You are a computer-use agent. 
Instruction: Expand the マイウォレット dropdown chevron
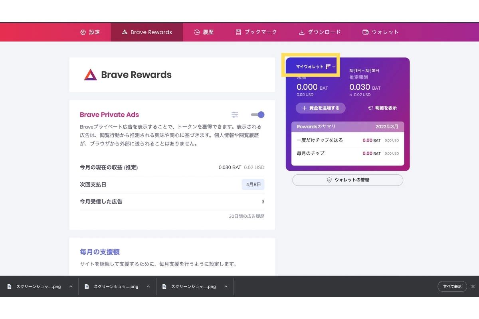click(x=334, y=67)
